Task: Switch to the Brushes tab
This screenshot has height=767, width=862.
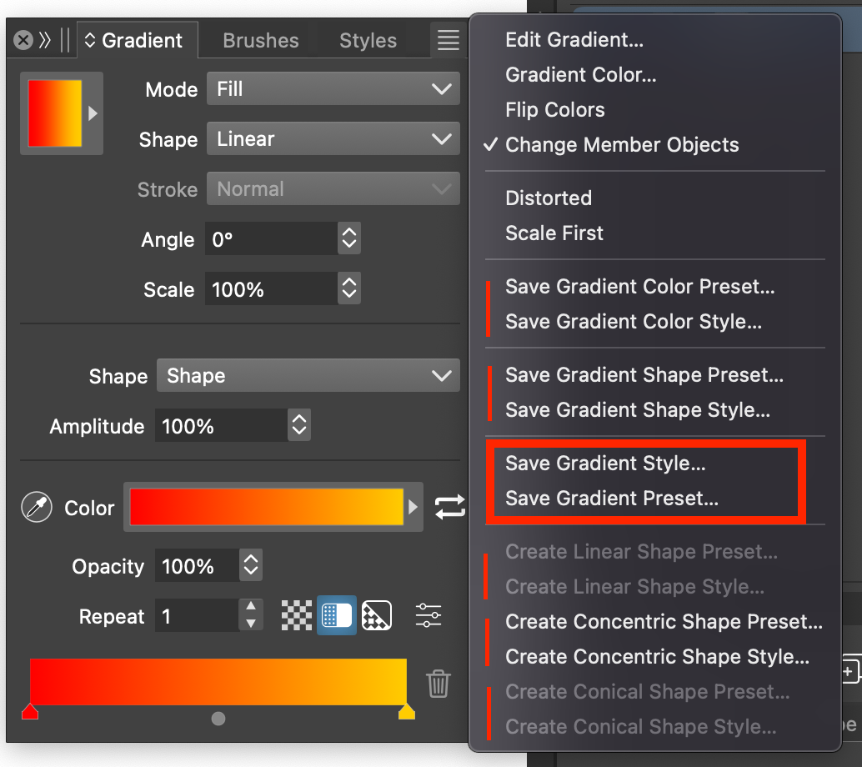Action: point(261,40)
